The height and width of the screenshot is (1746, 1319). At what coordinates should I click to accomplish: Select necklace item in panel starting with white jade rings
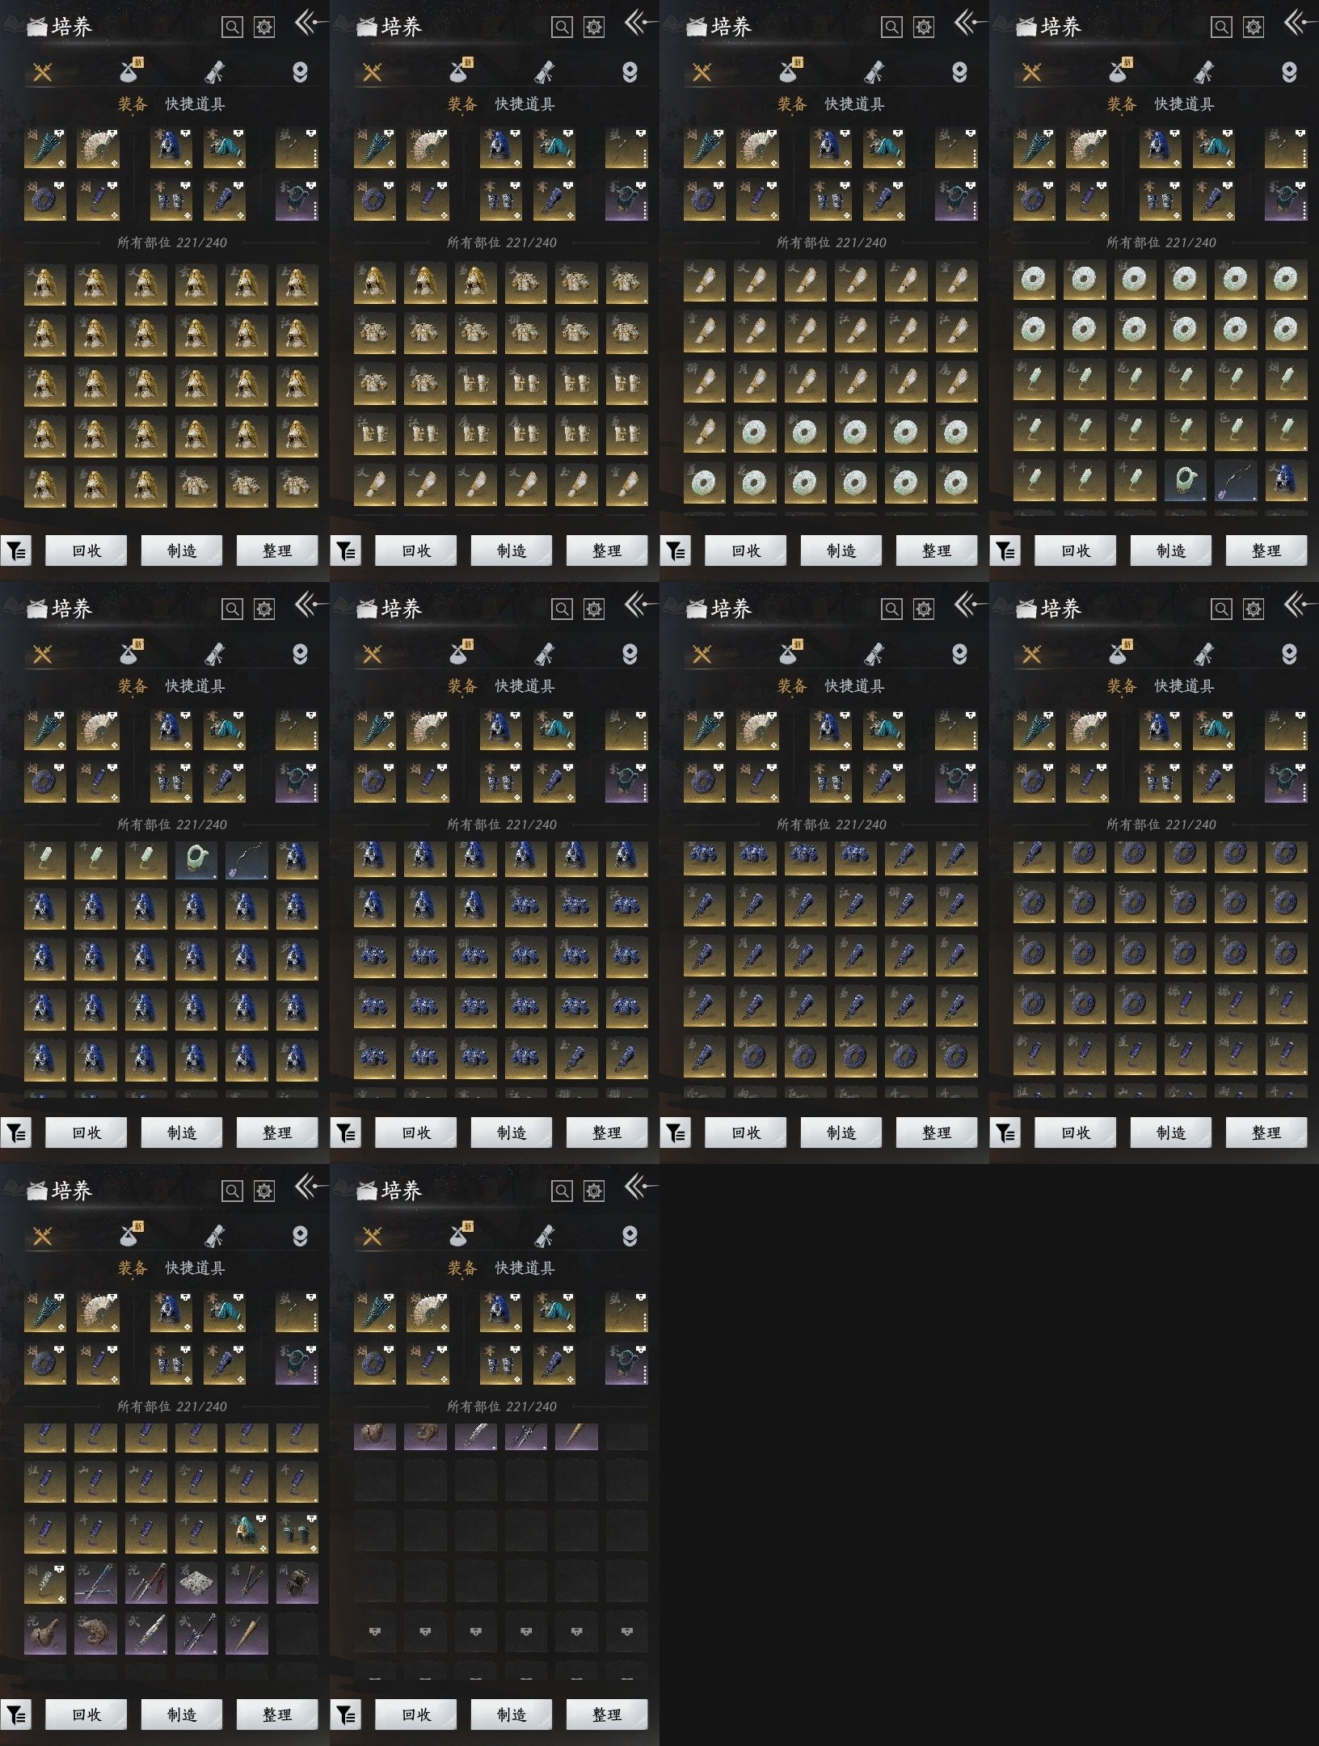coord(1235,480)
